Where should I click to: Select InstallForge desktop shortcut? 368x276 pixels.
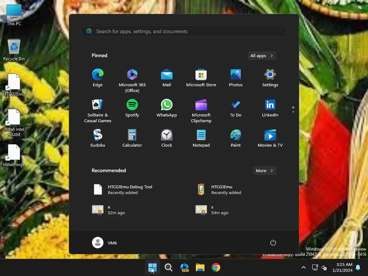[14, 156]
